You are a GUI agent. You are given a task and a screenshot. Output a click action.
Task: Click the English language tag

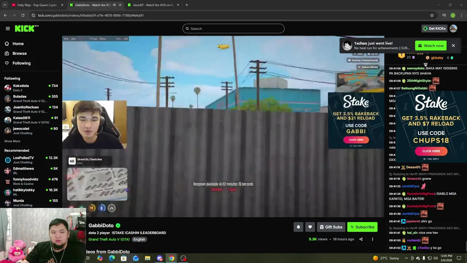tap(139, 239)
